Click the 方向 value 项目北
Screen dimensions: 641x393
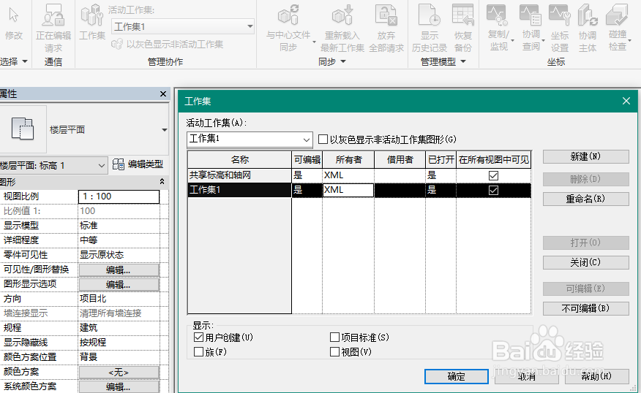tap(119, 299)
